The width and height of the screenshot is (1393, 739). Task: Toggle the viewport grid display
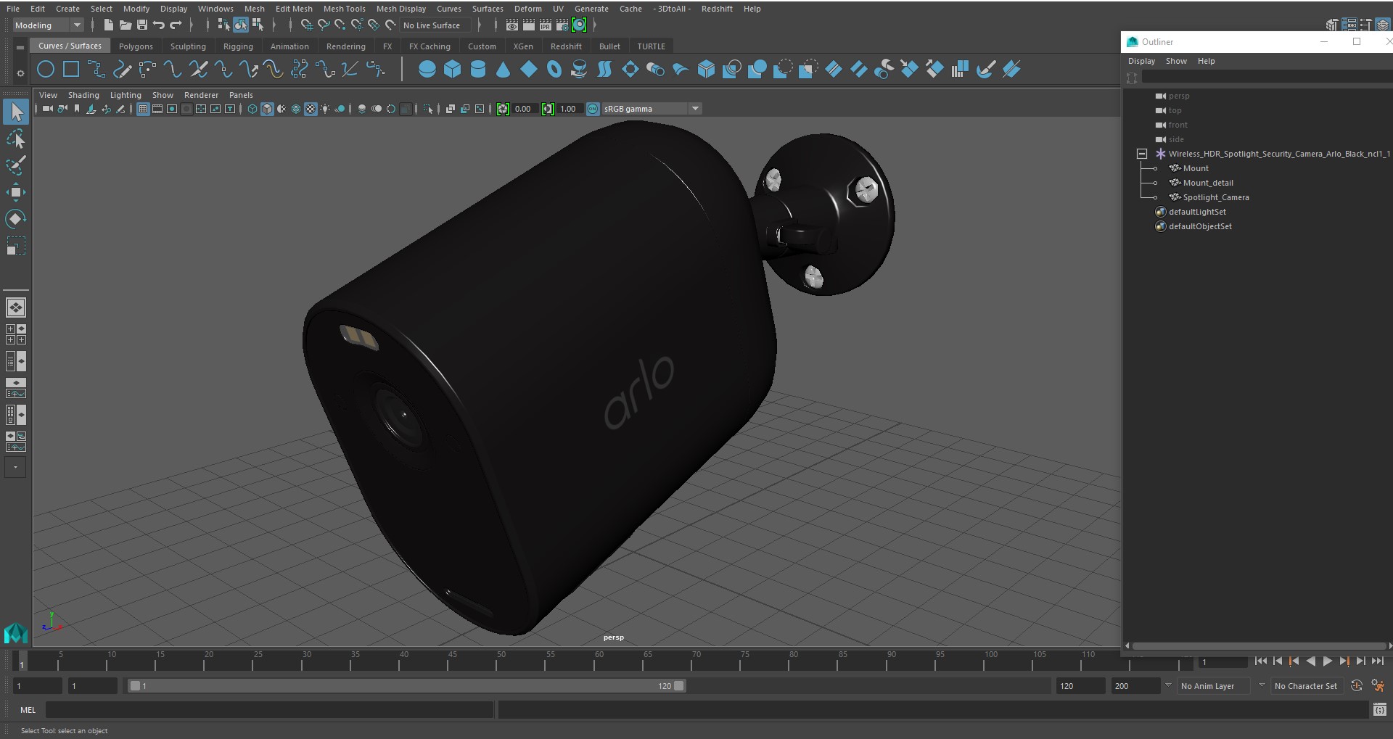(143, 109)
